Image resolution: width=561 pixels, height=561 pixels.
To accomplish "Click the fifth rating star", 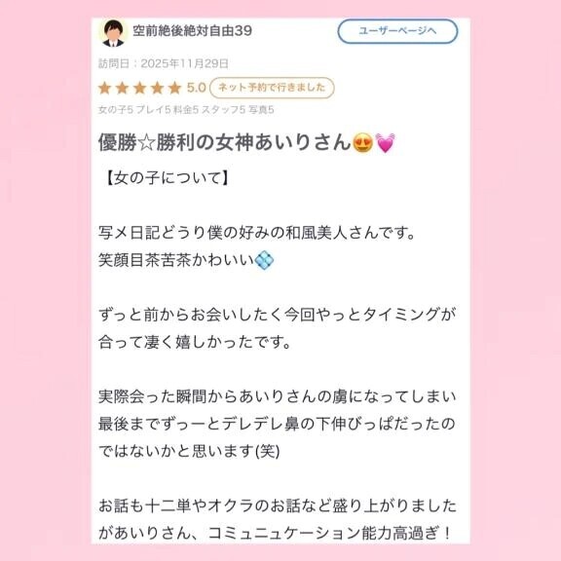I will (175, 88).
